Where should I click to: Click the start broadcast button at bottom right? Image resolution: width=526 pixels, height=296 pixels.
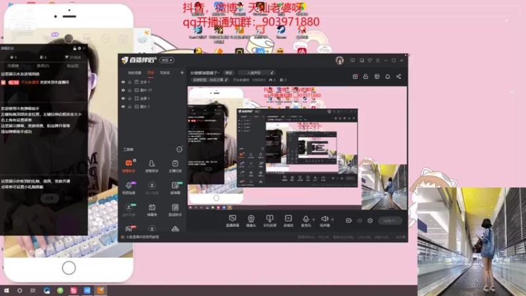click(x=391, y=220)
